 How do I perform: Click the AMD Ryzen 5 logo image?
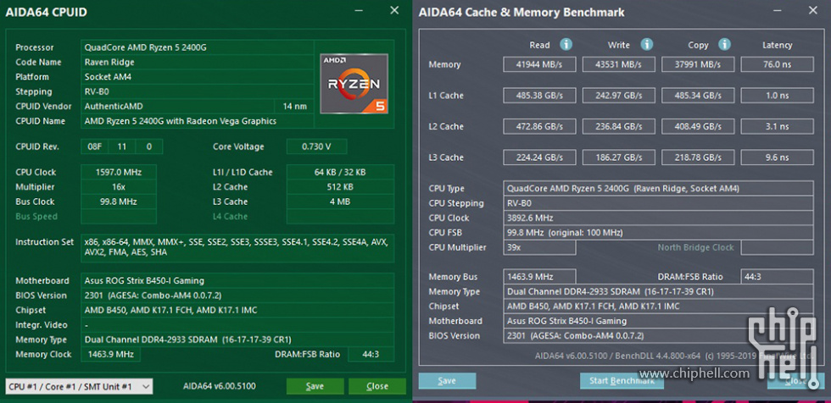pyautogui.click(x=354, y=84)
